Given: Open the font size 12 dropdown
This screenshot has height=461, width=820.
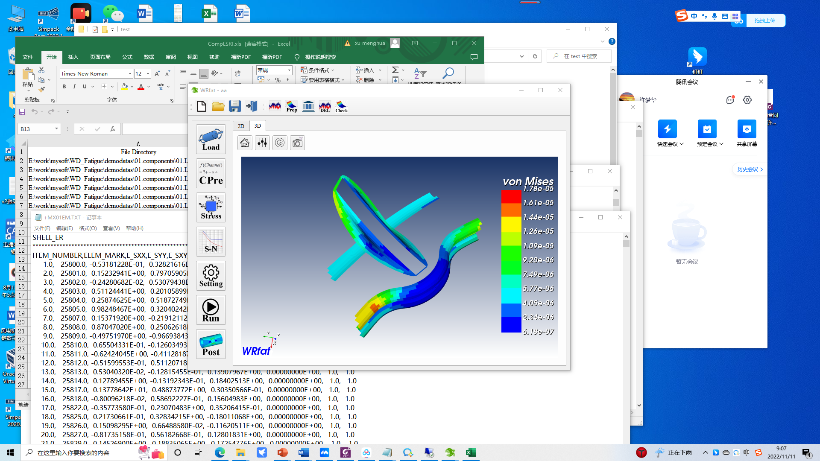Looking at the screenshot, I should coord(148,74).
